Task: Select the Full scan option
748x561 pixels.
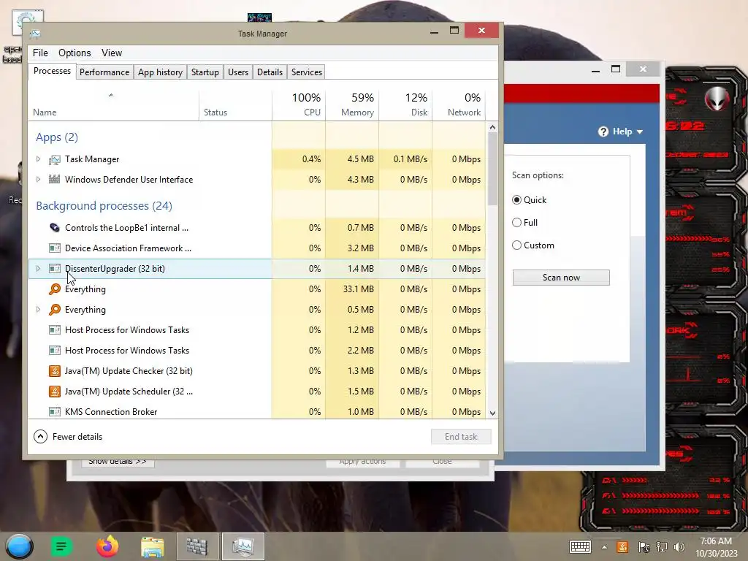Action: click(x=516, y=222)
